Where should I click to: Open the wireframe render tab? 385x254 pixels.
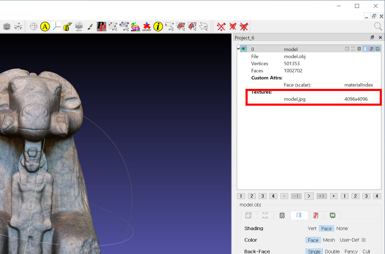click(x=282, y=215)
